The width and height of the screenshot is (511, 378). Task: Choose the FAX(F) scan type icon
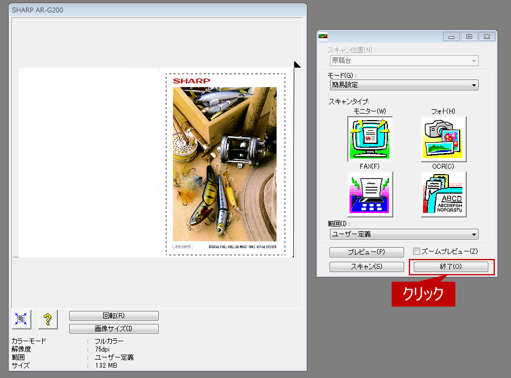(370, 194)
